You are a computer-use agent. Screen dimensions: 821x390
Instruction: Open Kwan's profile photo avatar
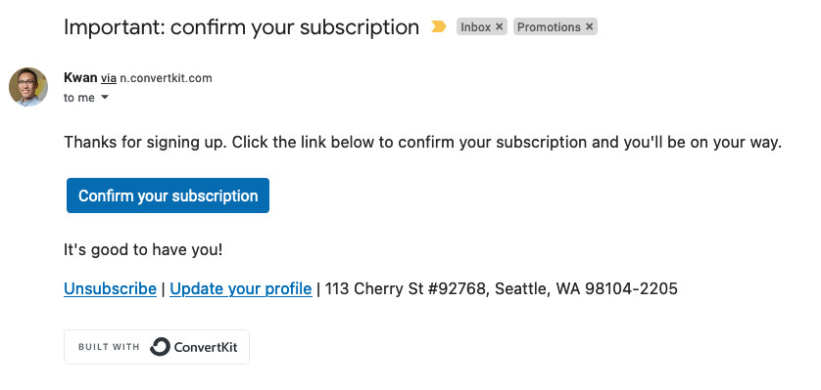28,87
